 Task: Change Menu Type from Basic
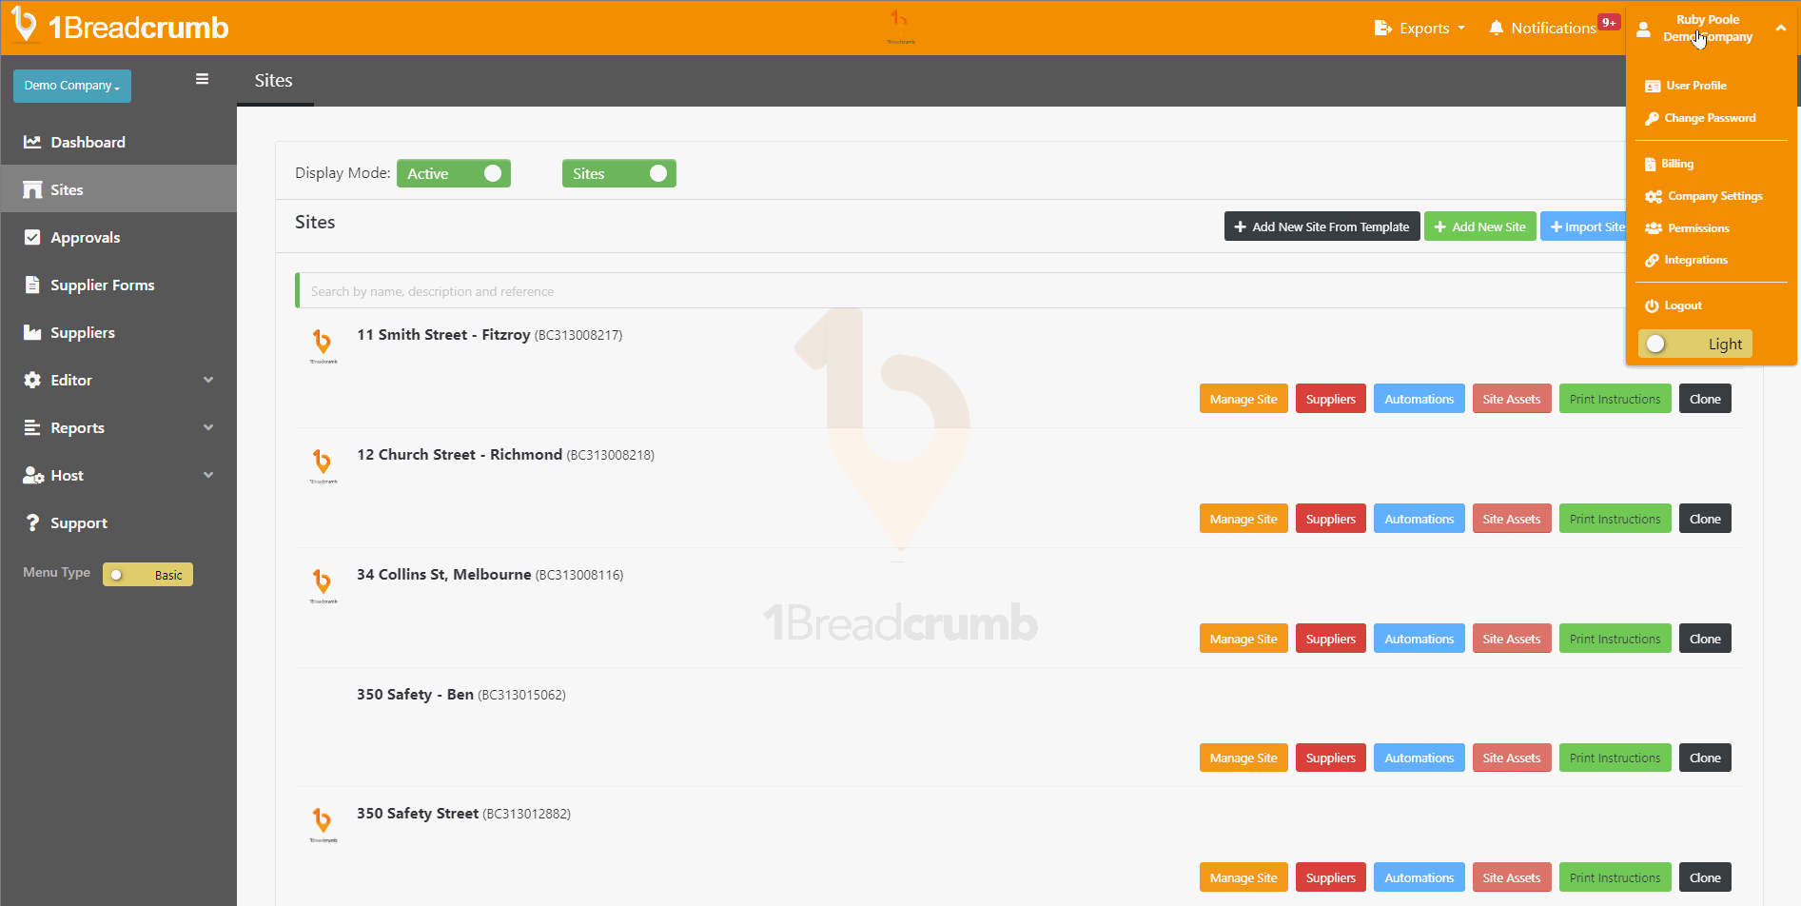pyautogui.click(x=147, y=574)
